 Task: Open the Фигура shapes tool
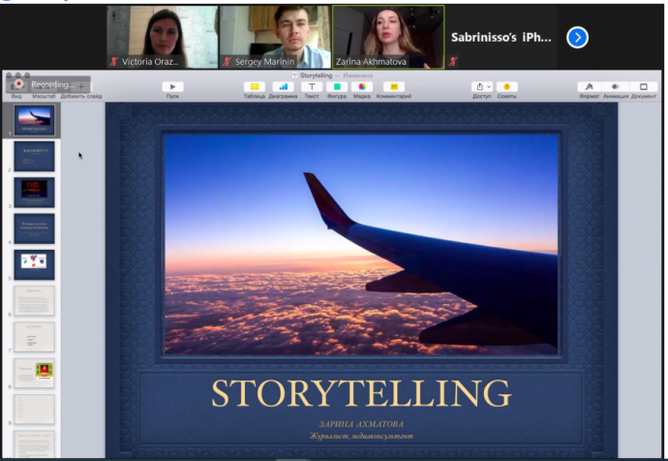(x=337, y=87)
